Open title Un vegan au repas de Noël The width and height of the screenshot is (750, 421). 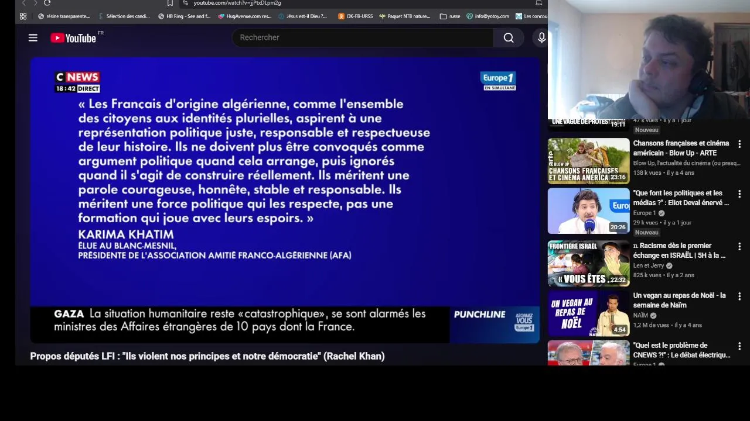tap(679, 300)
